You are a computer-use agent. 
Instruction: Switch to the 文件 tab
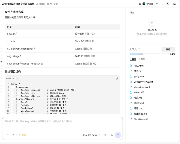133,59
